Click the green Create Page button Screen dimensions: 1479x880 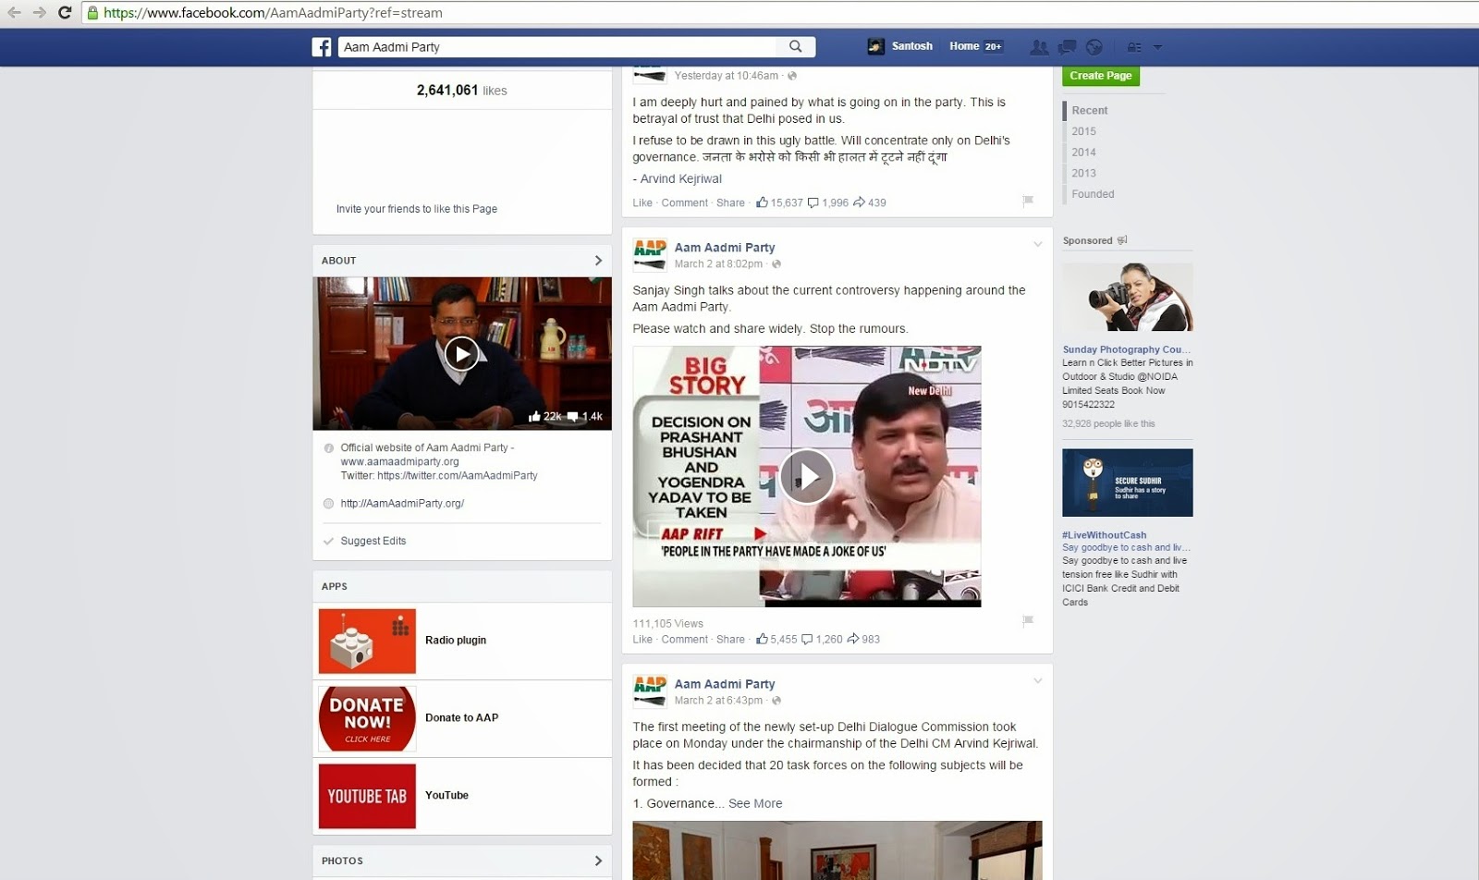1101,76
